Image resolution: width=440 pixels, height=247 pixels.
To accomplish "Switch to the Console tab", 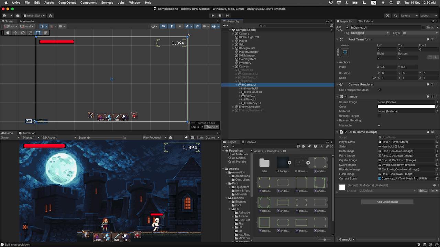I will (249, 142).
